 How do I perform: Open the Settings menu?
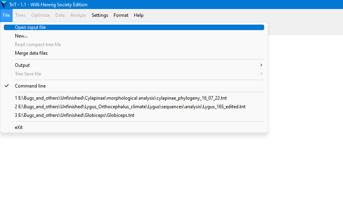tap(100, 15)
